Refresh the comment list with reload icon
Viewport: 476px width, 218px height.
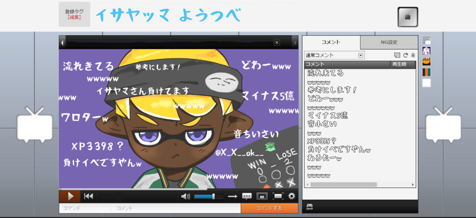(405, 55)
